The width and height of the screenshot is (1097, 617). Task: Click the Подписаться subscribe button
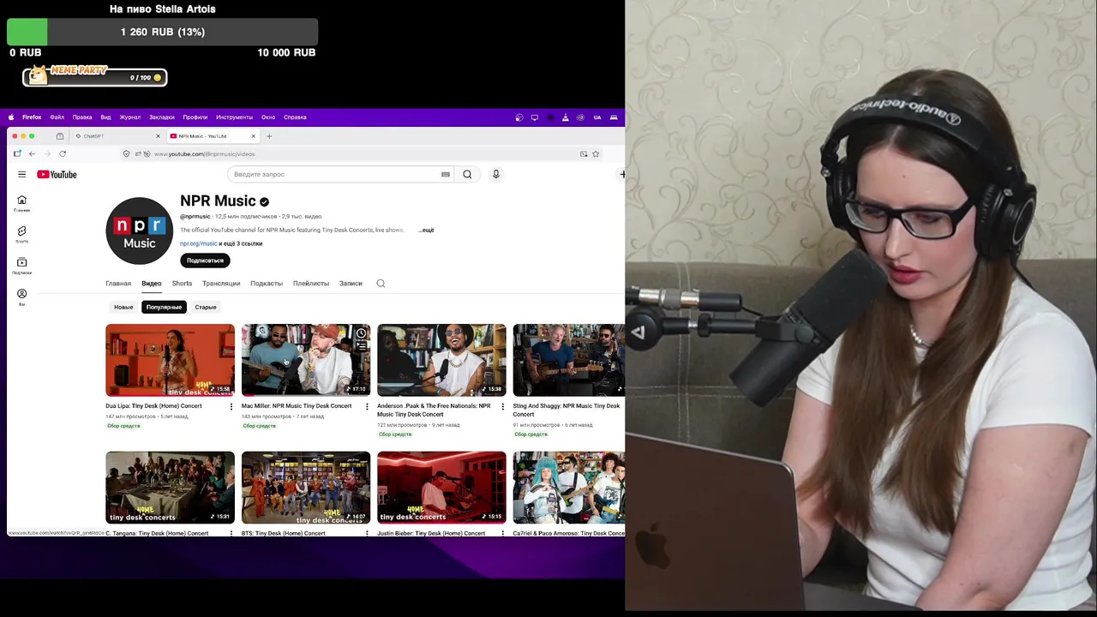coord(205,261)
